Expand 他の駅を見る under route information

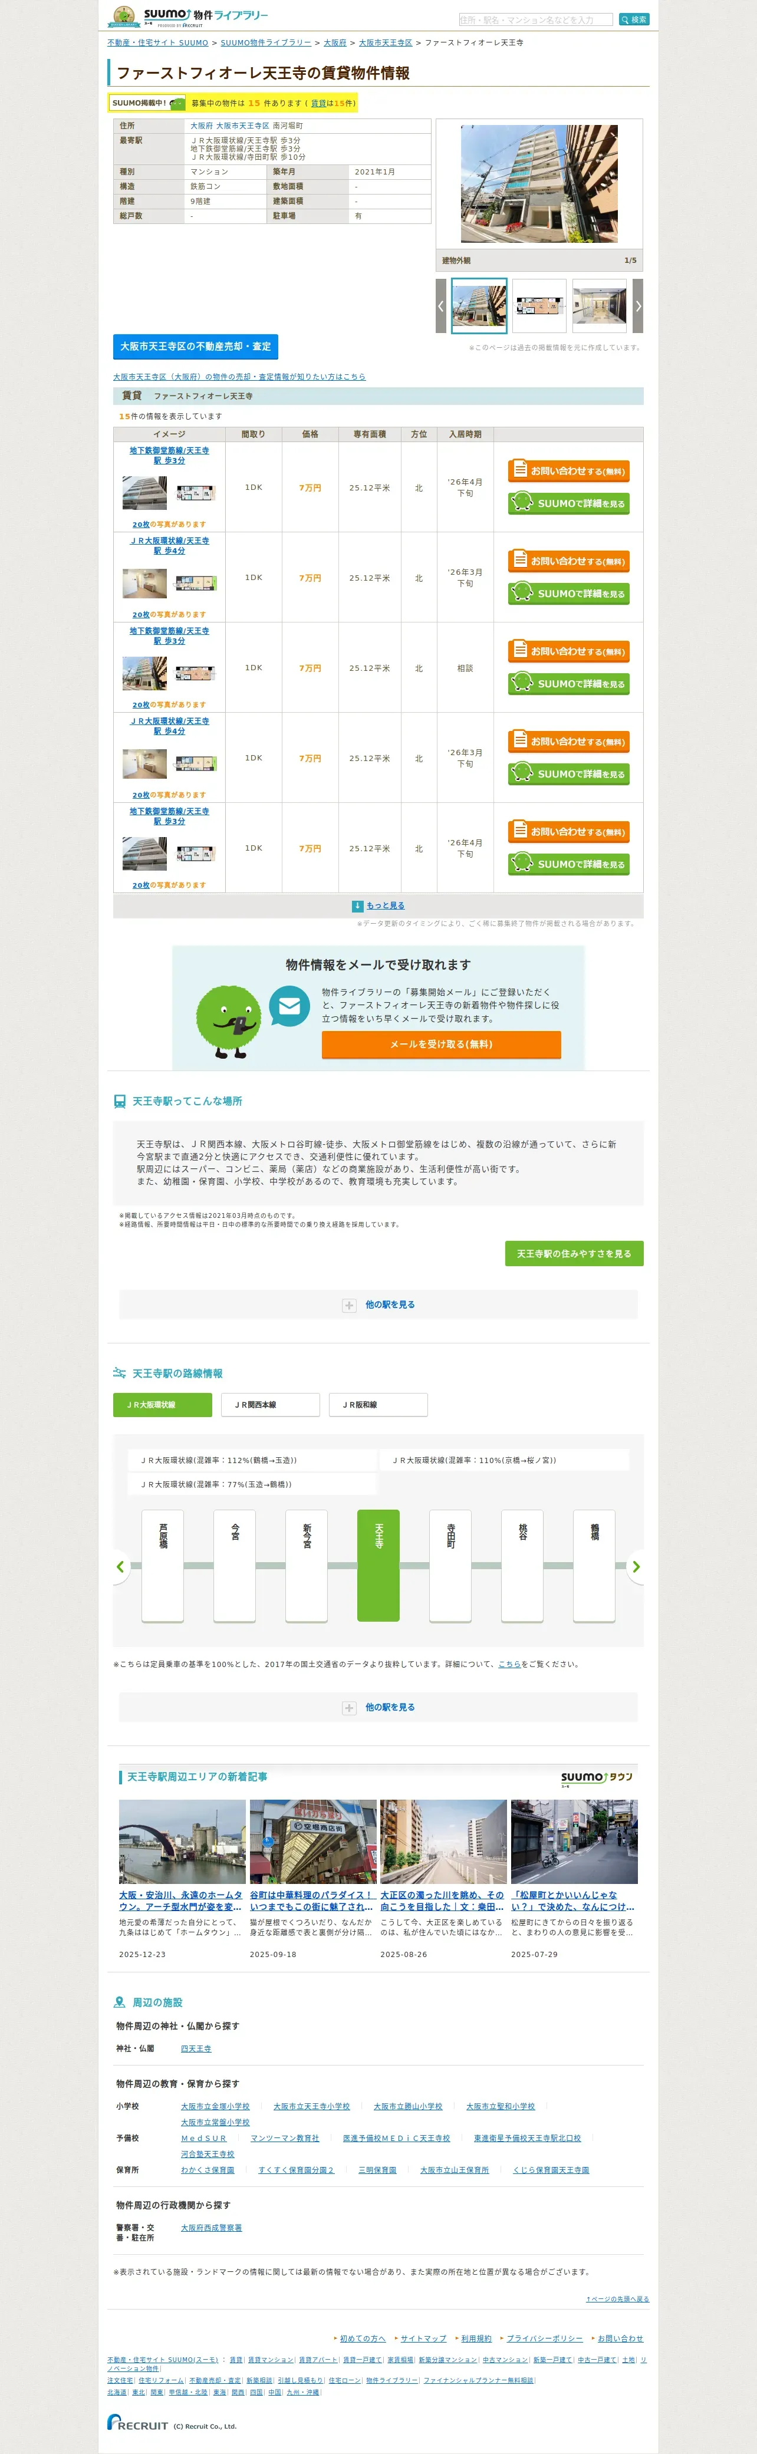[x=379, y=1708]
